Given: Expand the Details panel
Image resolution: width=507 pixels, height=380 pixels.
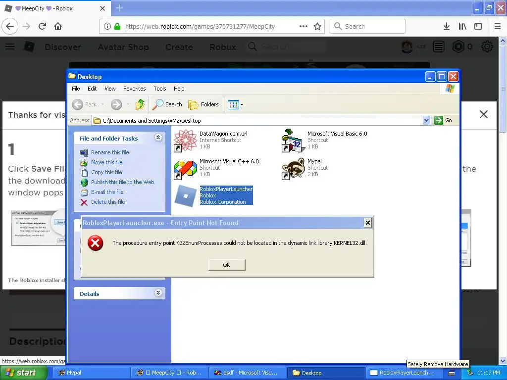Looking at the screenshot, I should 158,293.
